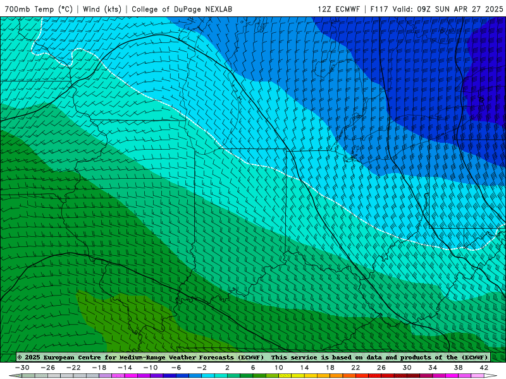Screen dimensions: 506x379
Task: Click the "−22" scale label
Action: (x=73, y=368)
